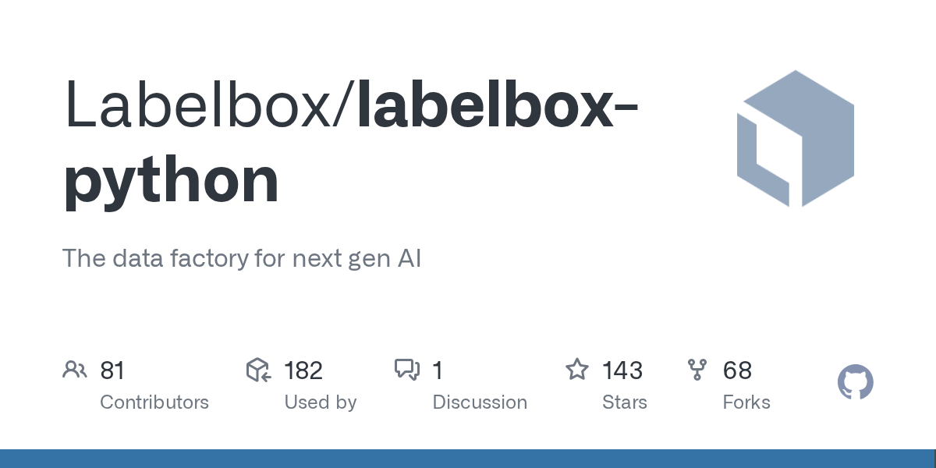Click the Discussion label
This screenshot has width=936, height=468.
pyautogui.click(x=480, y=402)
